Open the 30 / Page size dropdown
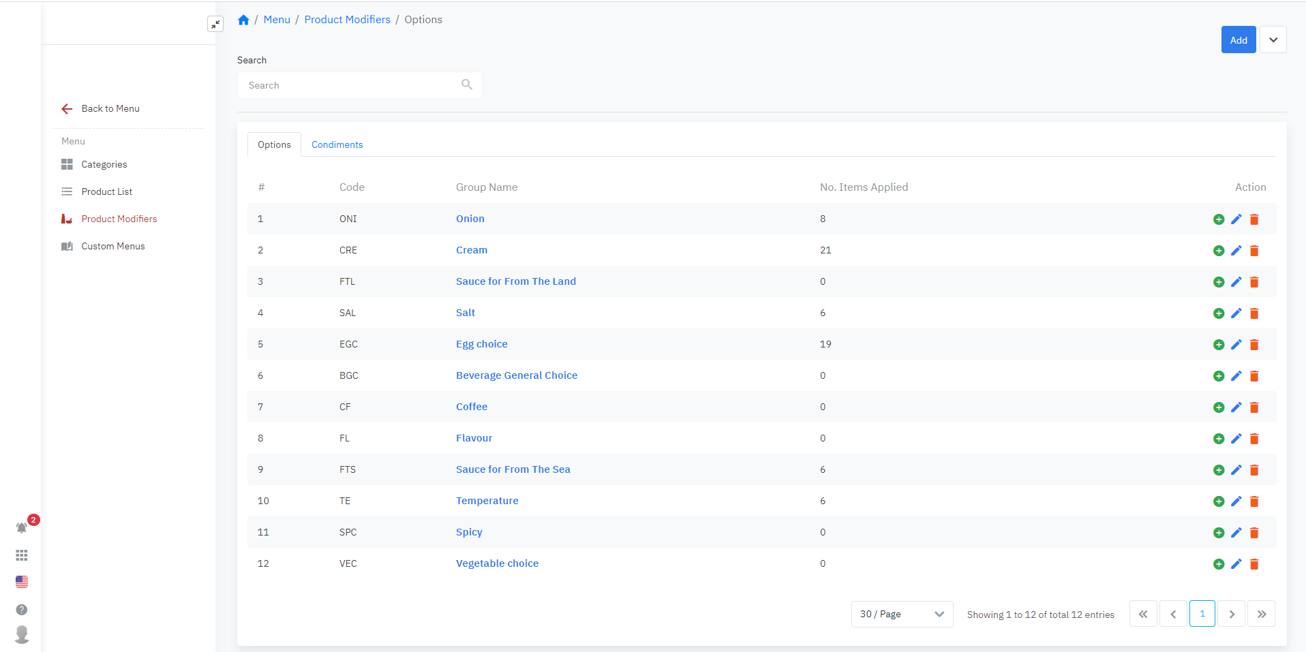Screen dimensions: 1306x652 (x=901, y=615)
